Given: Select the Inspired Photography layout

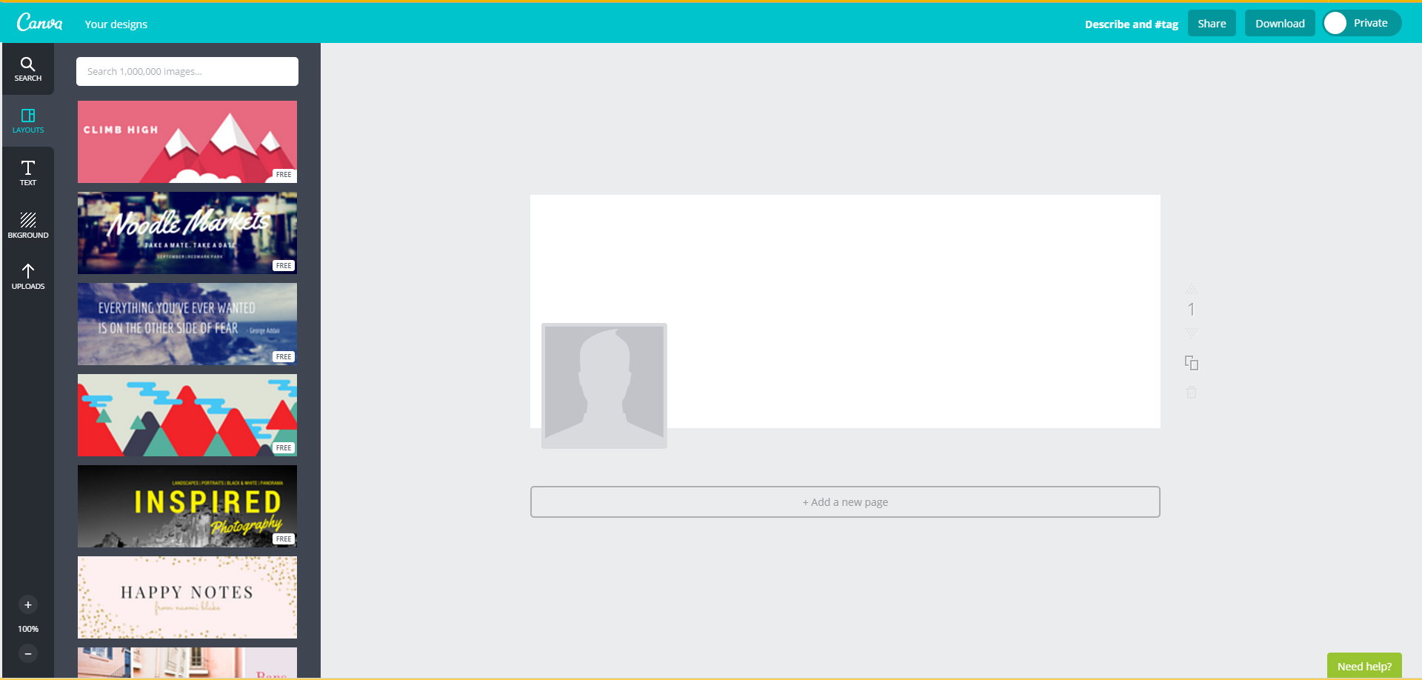Looking at the screenshot, I should point(187,506).
